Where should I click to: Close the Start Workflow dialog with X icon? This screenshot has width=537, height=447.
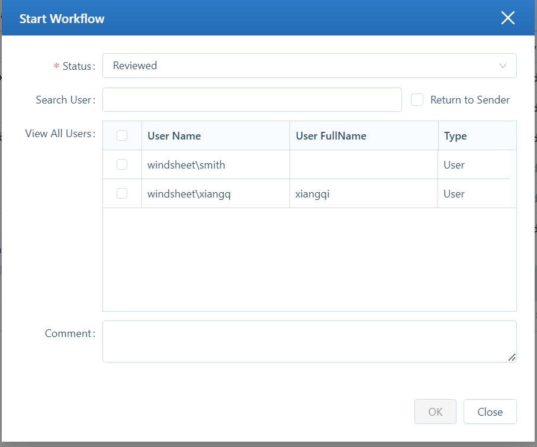tap(508, 18)
